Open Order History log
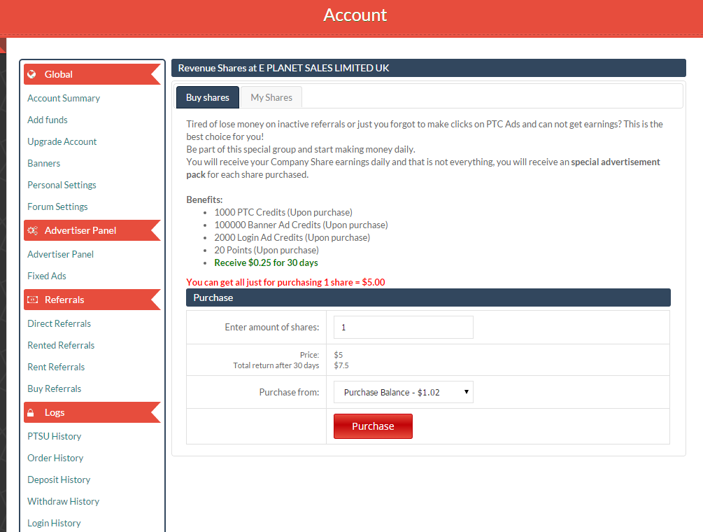This screenshot has width=703, height=532. coord(55,458)
